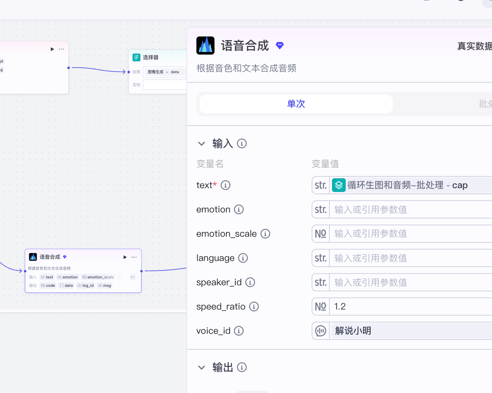Screen dimensions: 492x393
Task: Click the info icon next to text variable
Action: coord(226,185)
